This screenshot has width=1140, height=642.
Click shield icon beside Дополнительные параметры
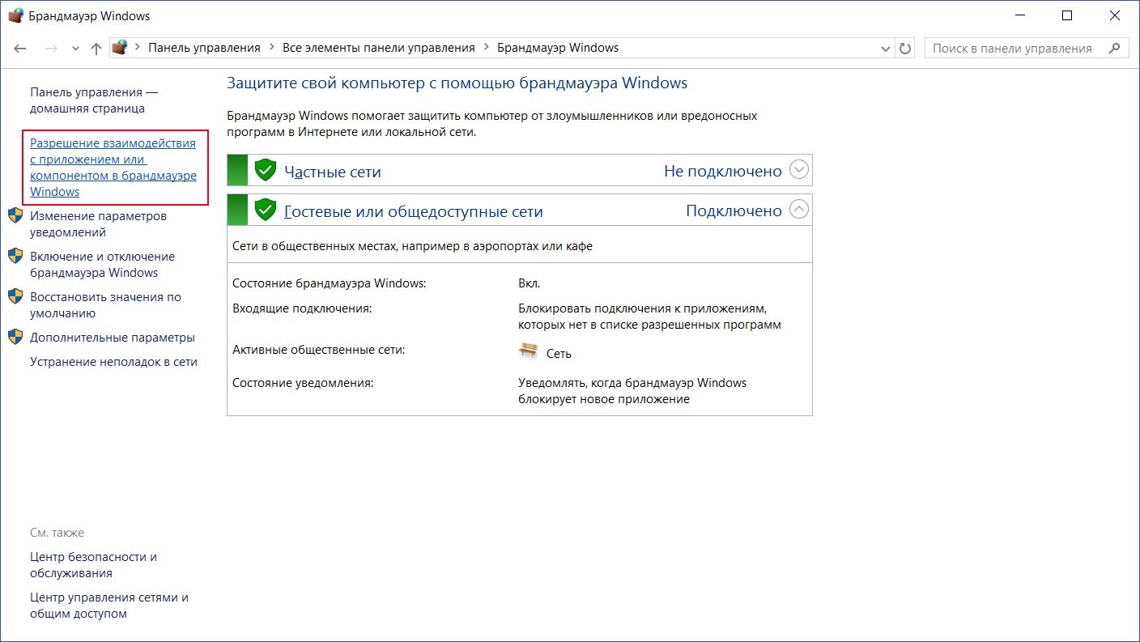click(x=15, y=338)
